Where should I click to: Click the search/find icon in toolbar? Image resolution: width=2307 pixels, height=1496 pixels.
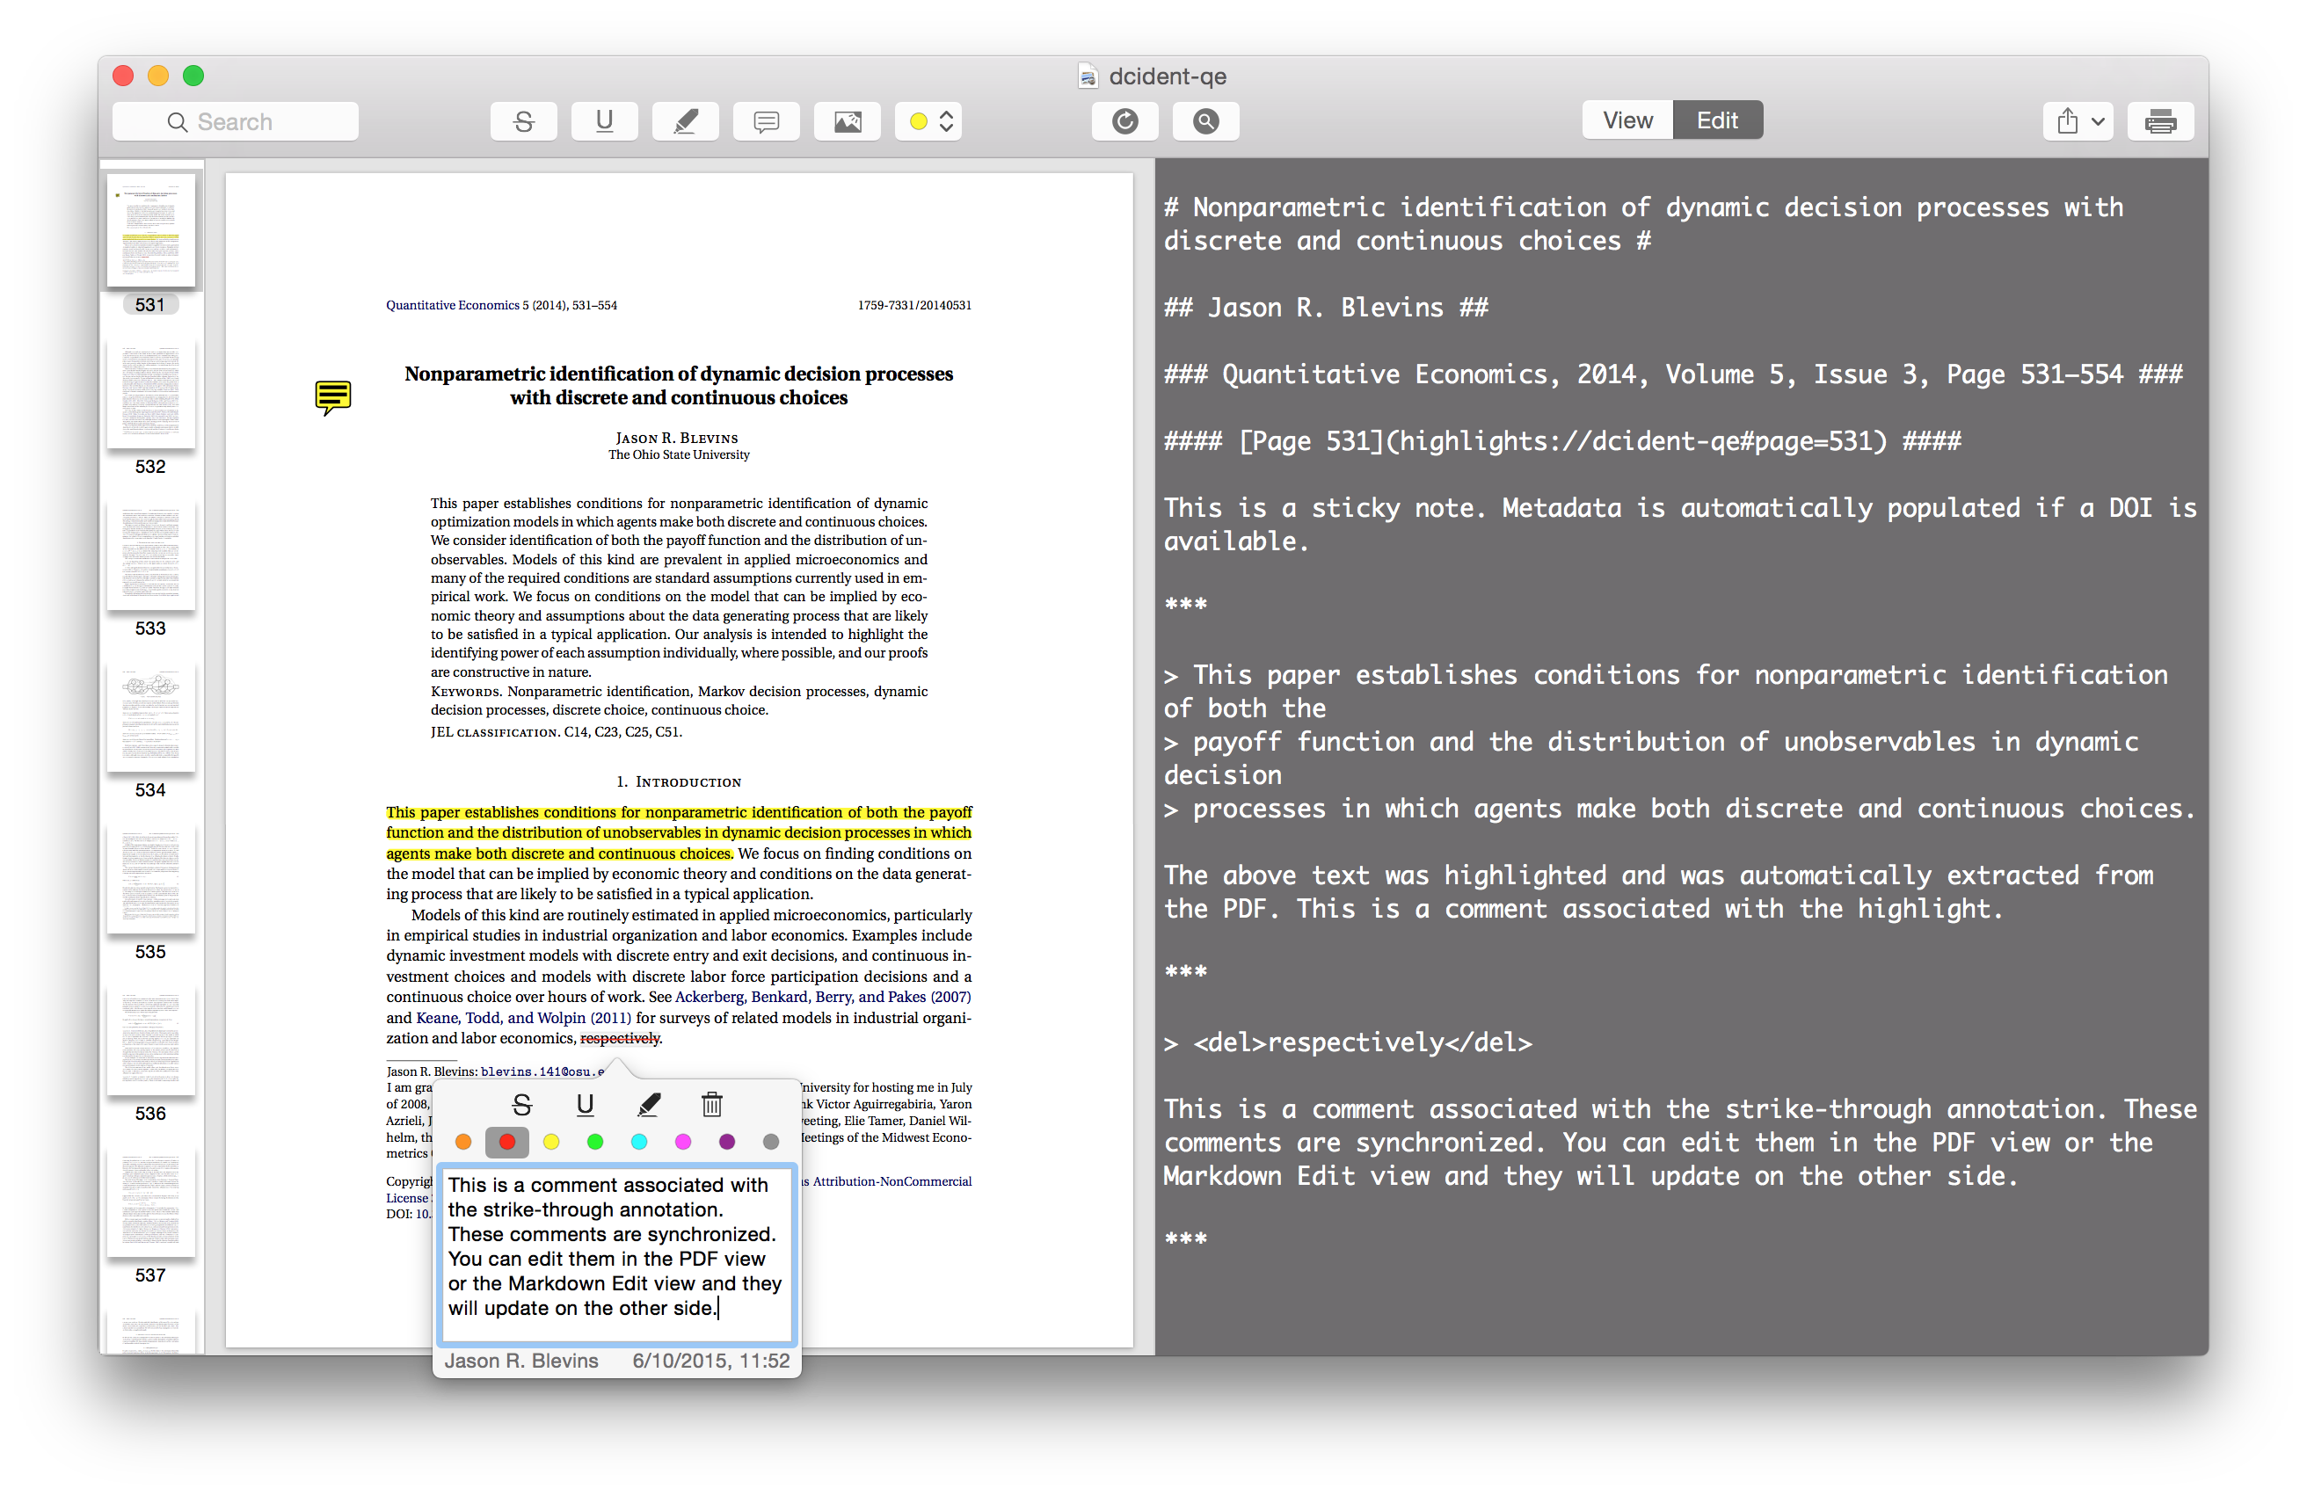coord(1207,120)
